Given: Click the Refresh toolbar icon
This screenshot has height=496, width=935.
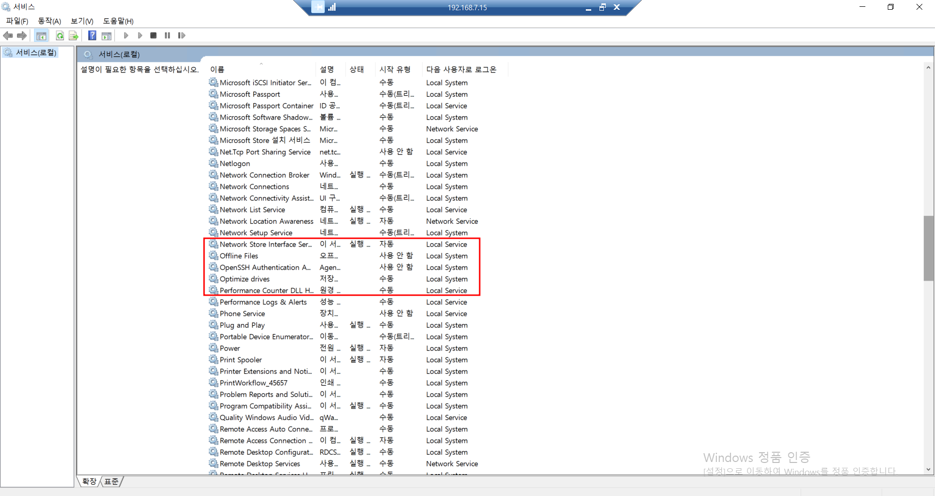Looking at the screenshot, I should (59, 35).
